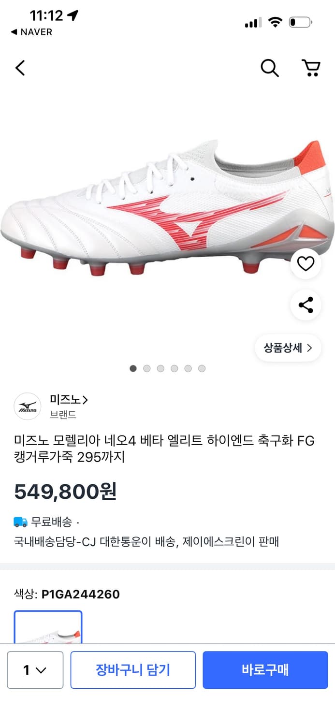335x725 pixels.
Task: Tap the heart icon to like the product
Action: (306, 264)
